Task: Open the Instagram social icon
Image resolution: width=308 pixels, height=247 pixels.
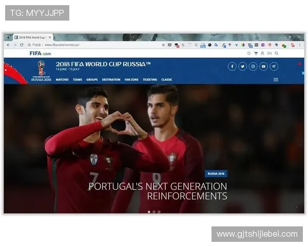Action: [x=253, y=66]
